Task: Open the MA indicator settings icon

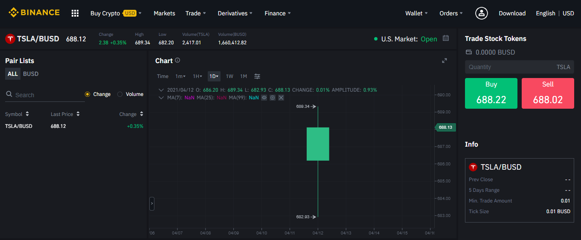Action: [x=273, y=98]
